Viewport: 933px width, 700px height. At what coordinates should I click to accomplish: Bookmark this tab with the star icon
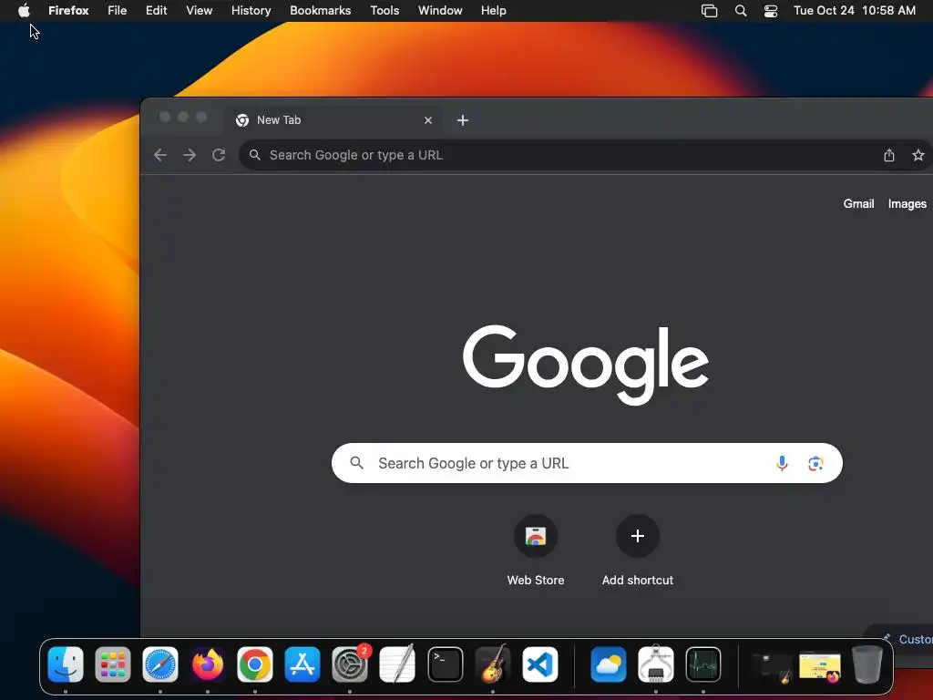tap(918, 155)
